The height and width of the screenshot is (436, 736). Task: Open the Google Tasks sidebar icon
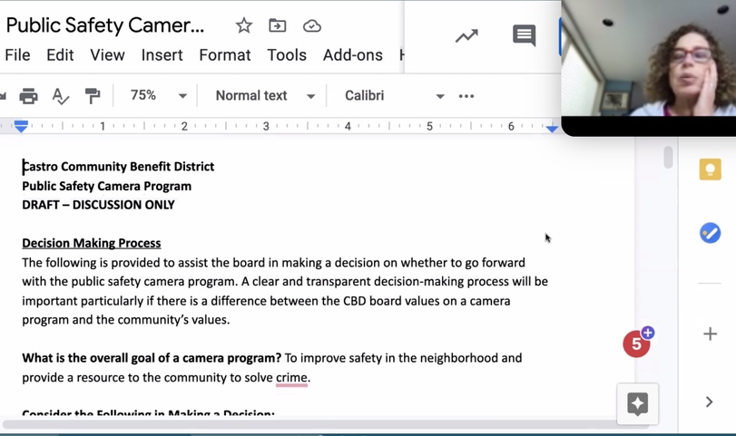coord(711,233)
